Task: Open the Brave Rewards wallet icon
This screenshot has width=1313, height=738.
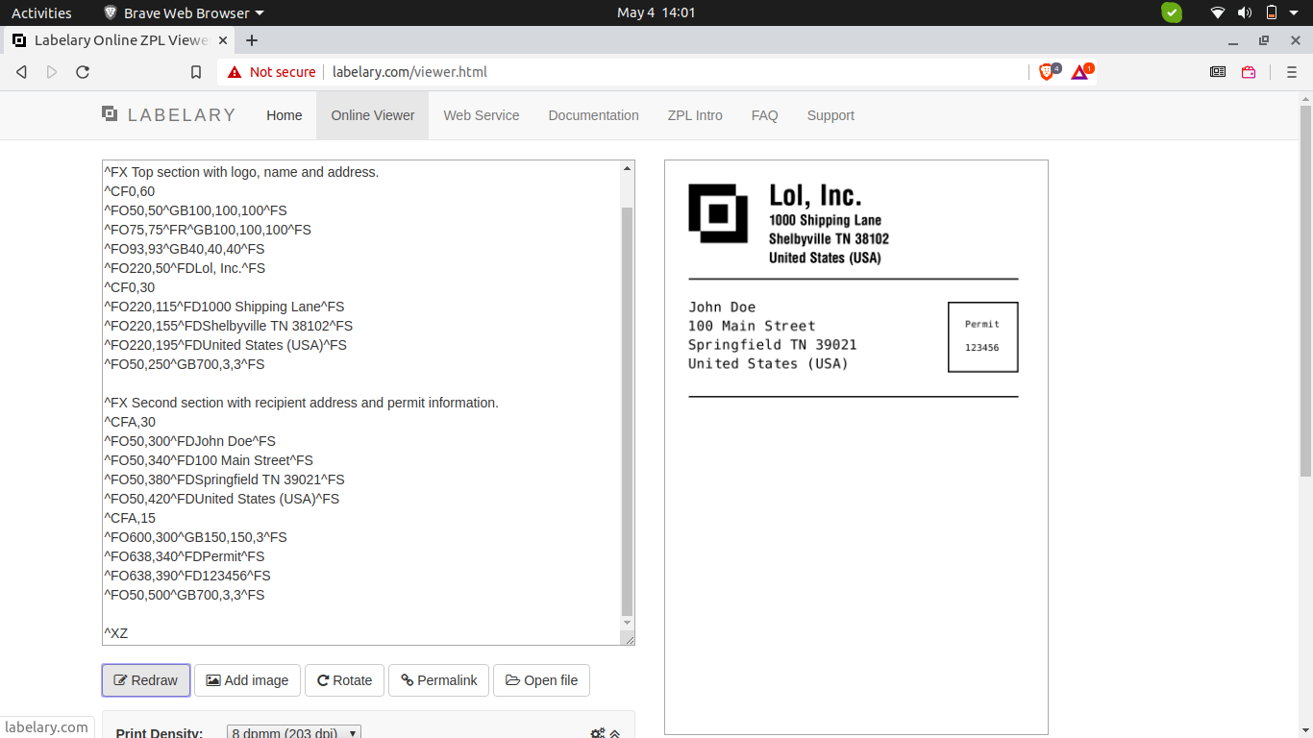Action: tap(1248, 71)
